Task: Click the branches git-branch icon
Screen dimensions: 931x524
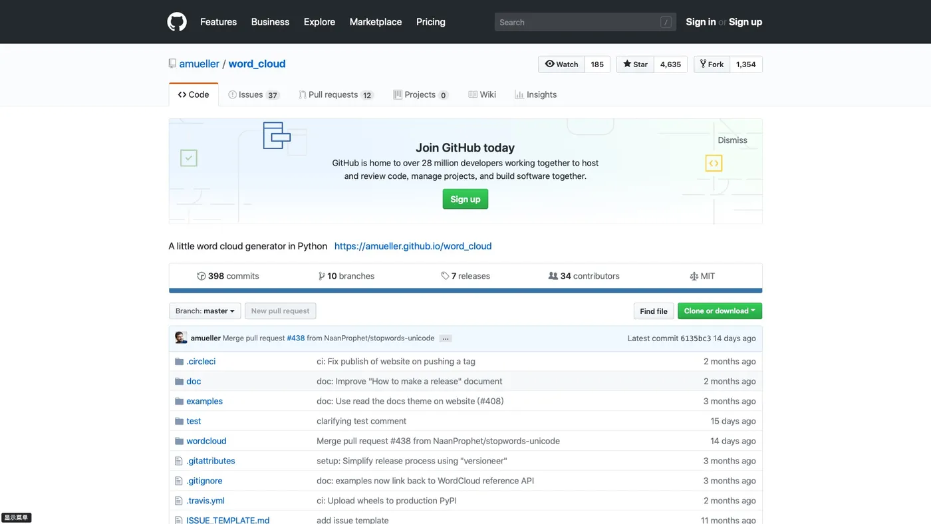Action: pos(322,276)
